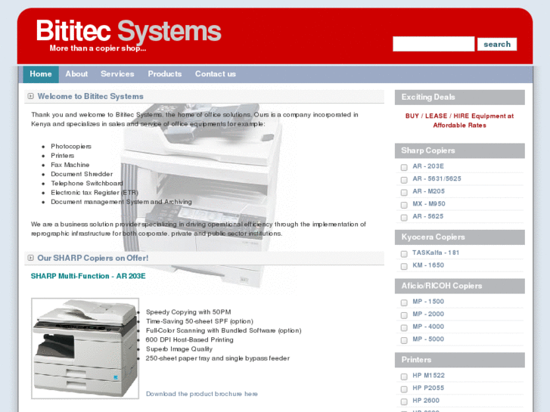This screenshot has height=412, width=550.
Task: Click the bullet icon next to MX - M950
Action: (x=404, y=205)
